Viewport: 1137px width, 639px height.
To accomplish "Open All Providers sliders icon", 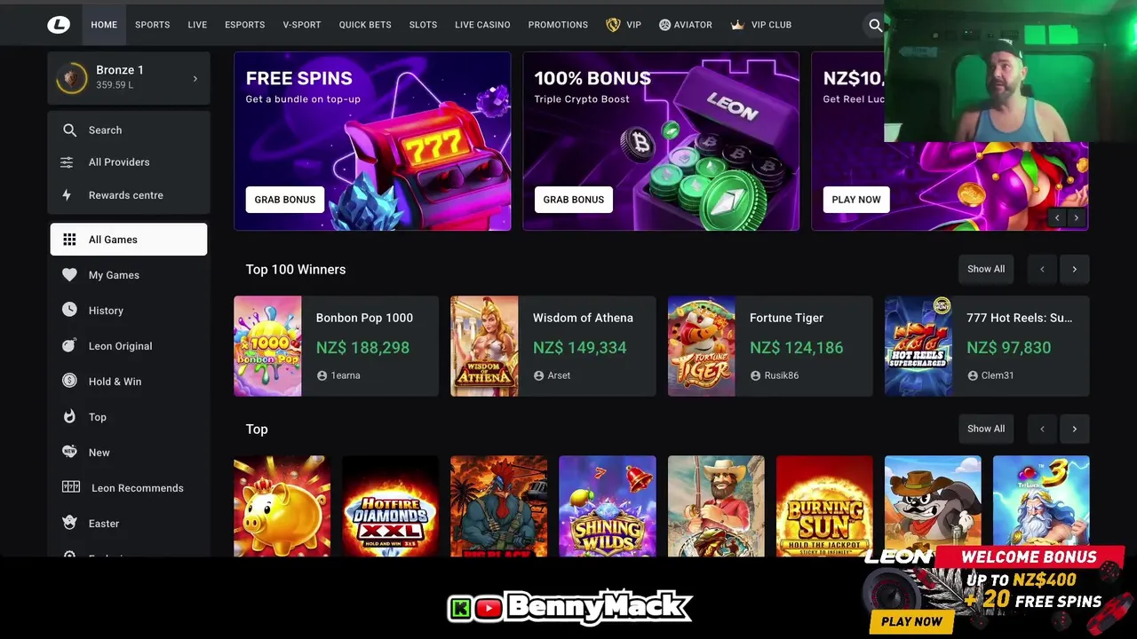I will point(67,162).
